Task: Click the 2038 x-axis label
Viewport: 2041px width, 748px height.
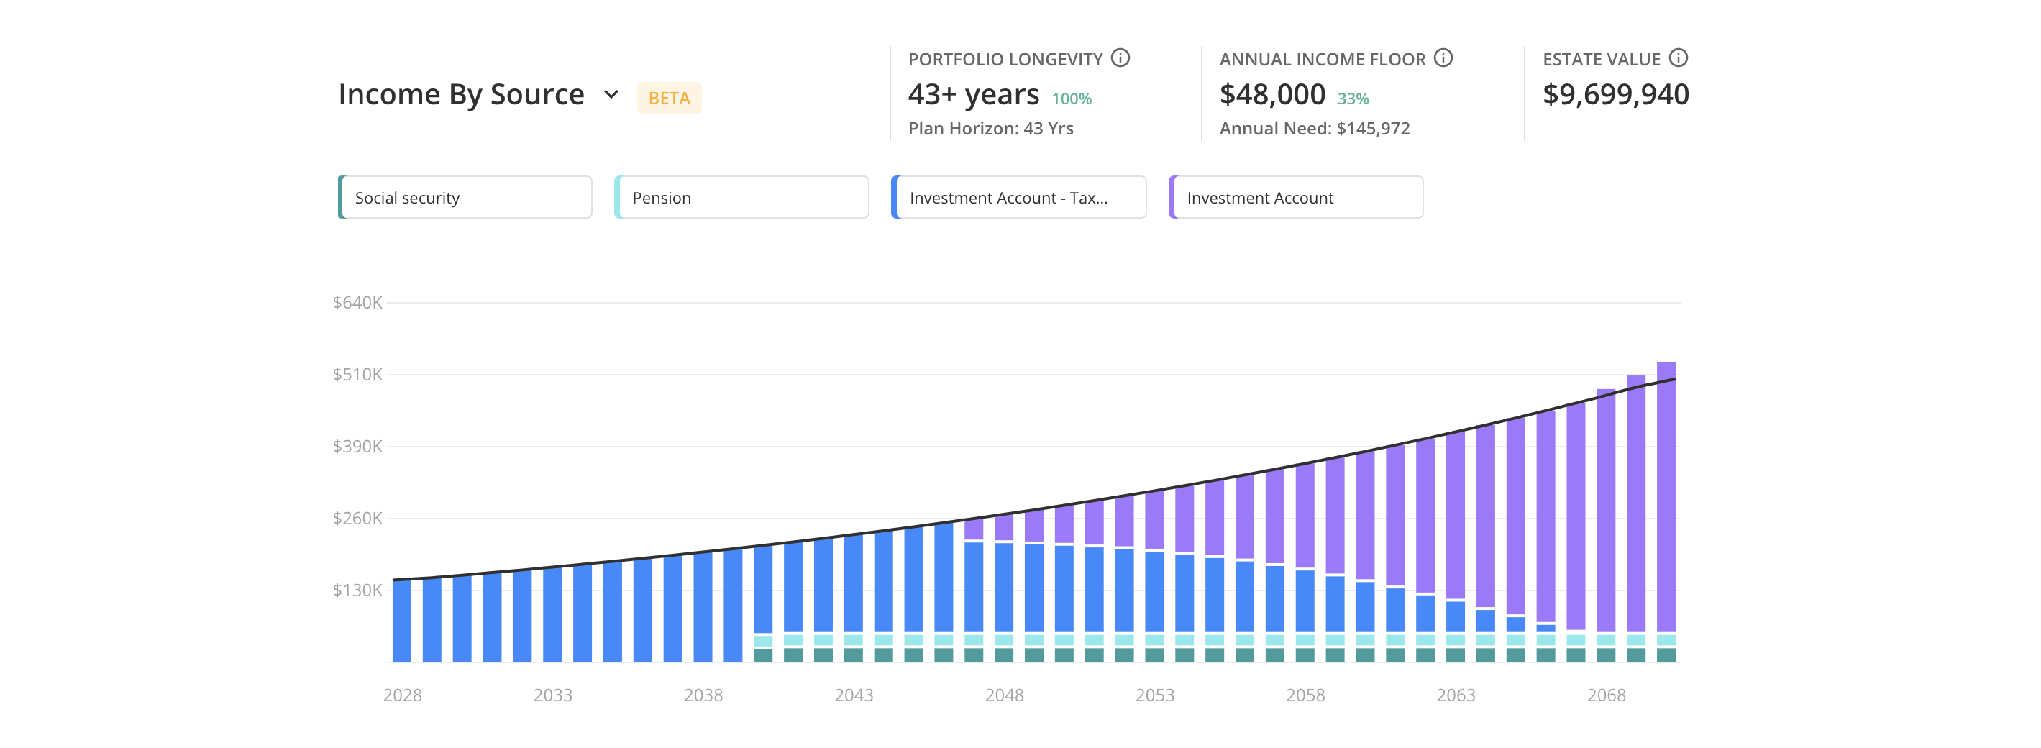Action: (703, 695)
